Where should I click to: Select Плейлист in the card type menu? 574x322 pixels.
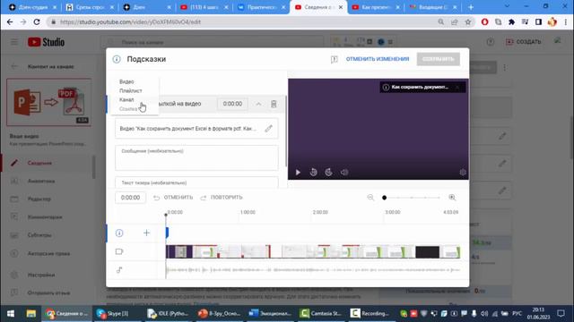point(131,90)
